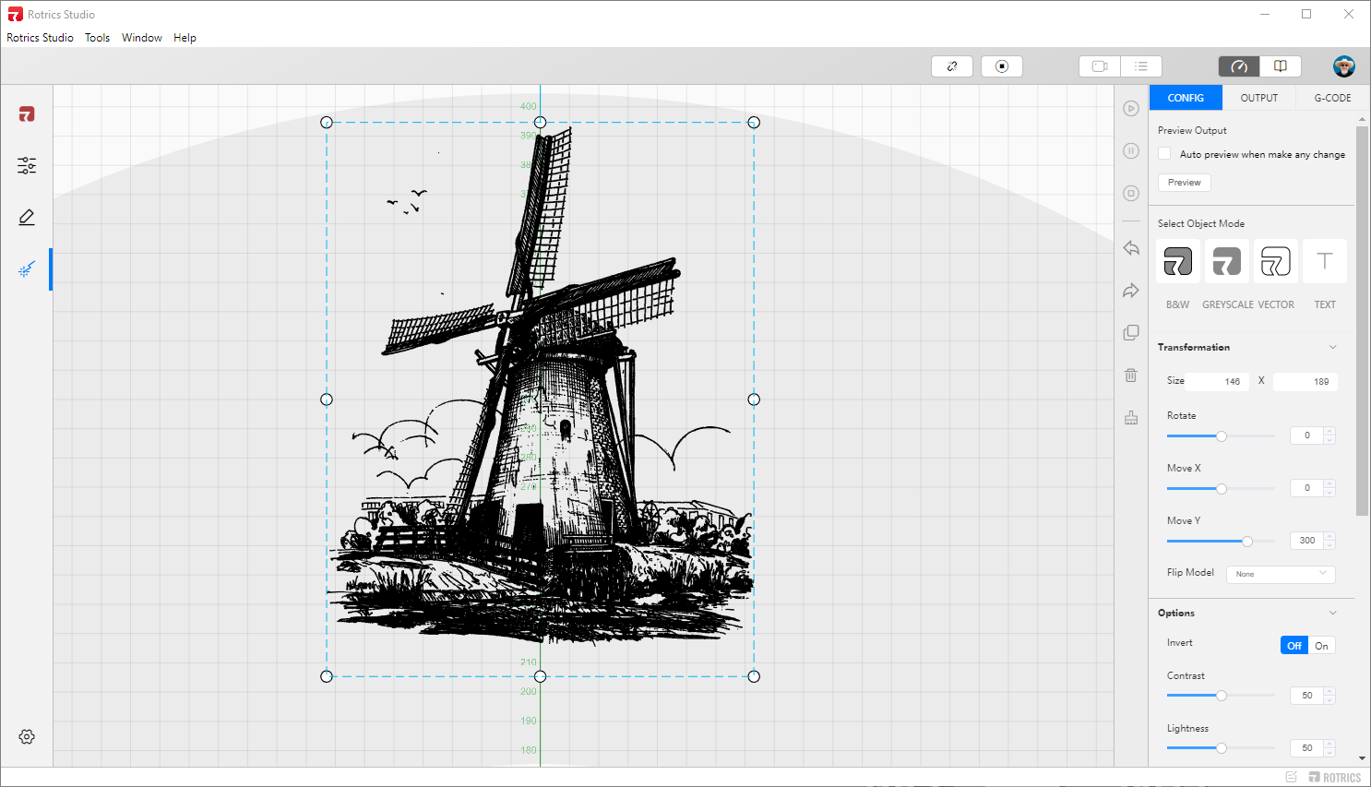Undo the last action
Image resolution: width=1371 pixels, height=787 pixels.
(x=1131, y=248)
